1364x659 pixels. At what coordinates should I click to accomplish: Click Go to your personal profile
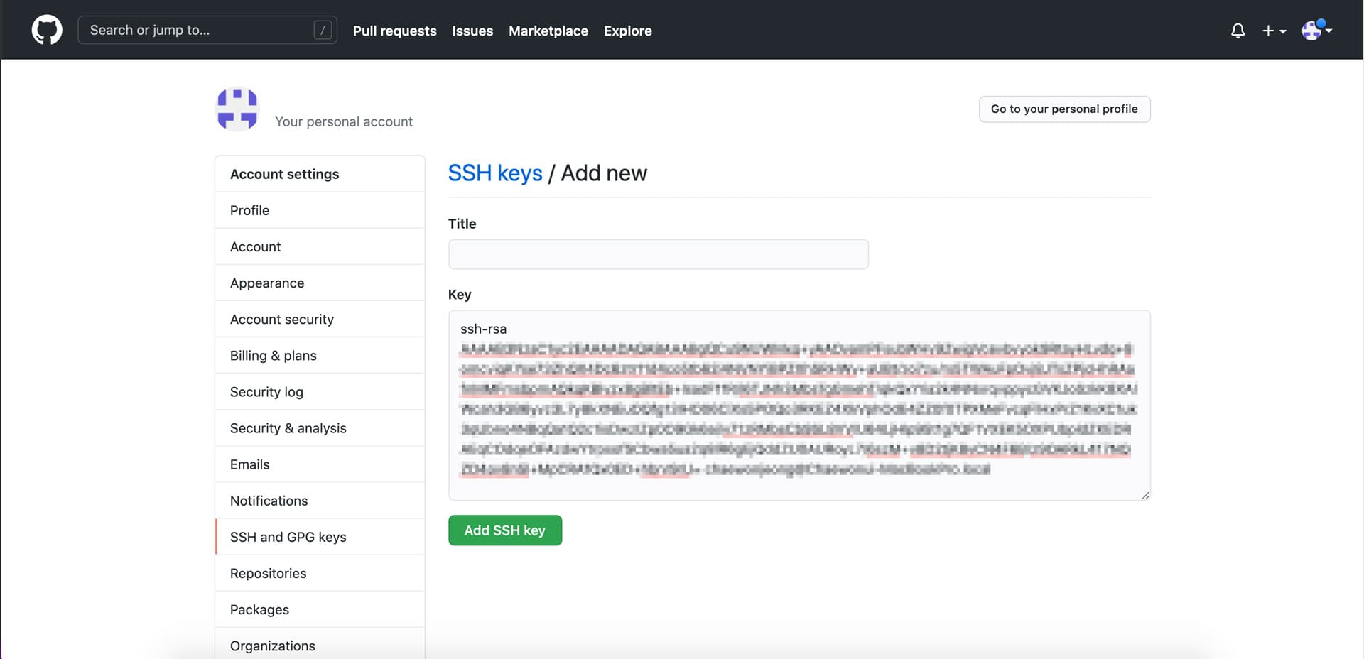click(x=1063, y=109)
